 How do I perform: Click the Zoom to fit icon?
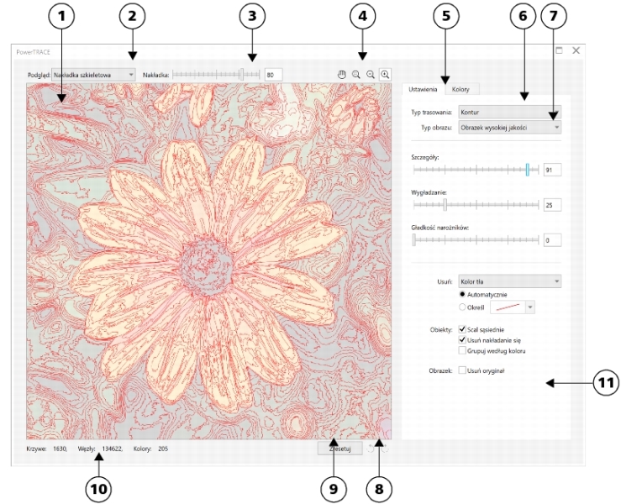click(385, 75)
